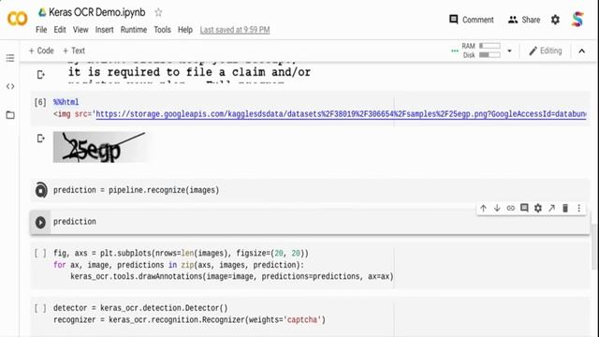Open the View menu
This screenshot has height=337, width=599.
pos(80,30)
